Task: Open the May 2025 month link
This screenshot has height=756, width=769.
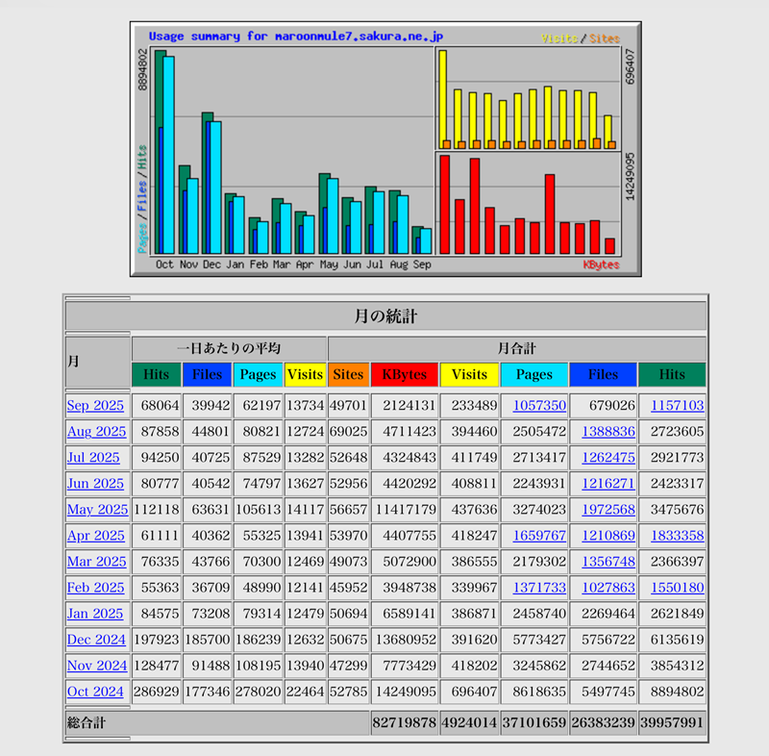Action: [97, 510]
